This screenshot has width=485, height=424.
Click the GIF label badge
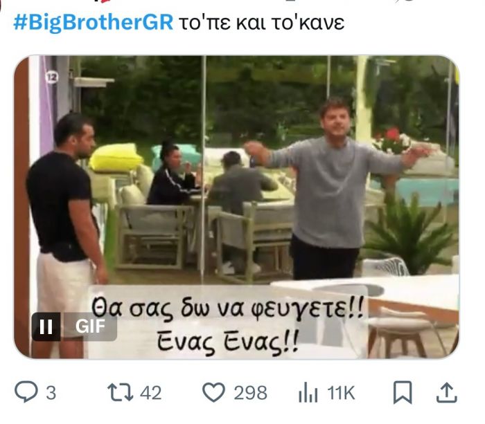click(89, 326)
